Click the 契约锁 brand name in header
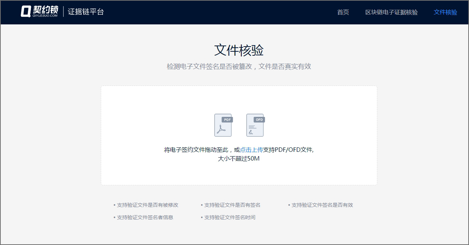The image size is (469, 245). tap(45, 10)
